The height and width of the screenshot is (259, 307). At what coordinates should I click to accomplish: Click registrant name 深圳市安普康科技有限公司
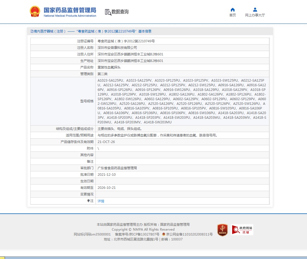coord(117,48)
